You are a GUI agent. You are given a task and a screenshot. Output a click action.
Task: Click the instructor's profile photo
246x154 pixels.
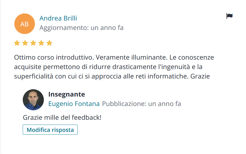pyautogui.click(x=33, y=100)
